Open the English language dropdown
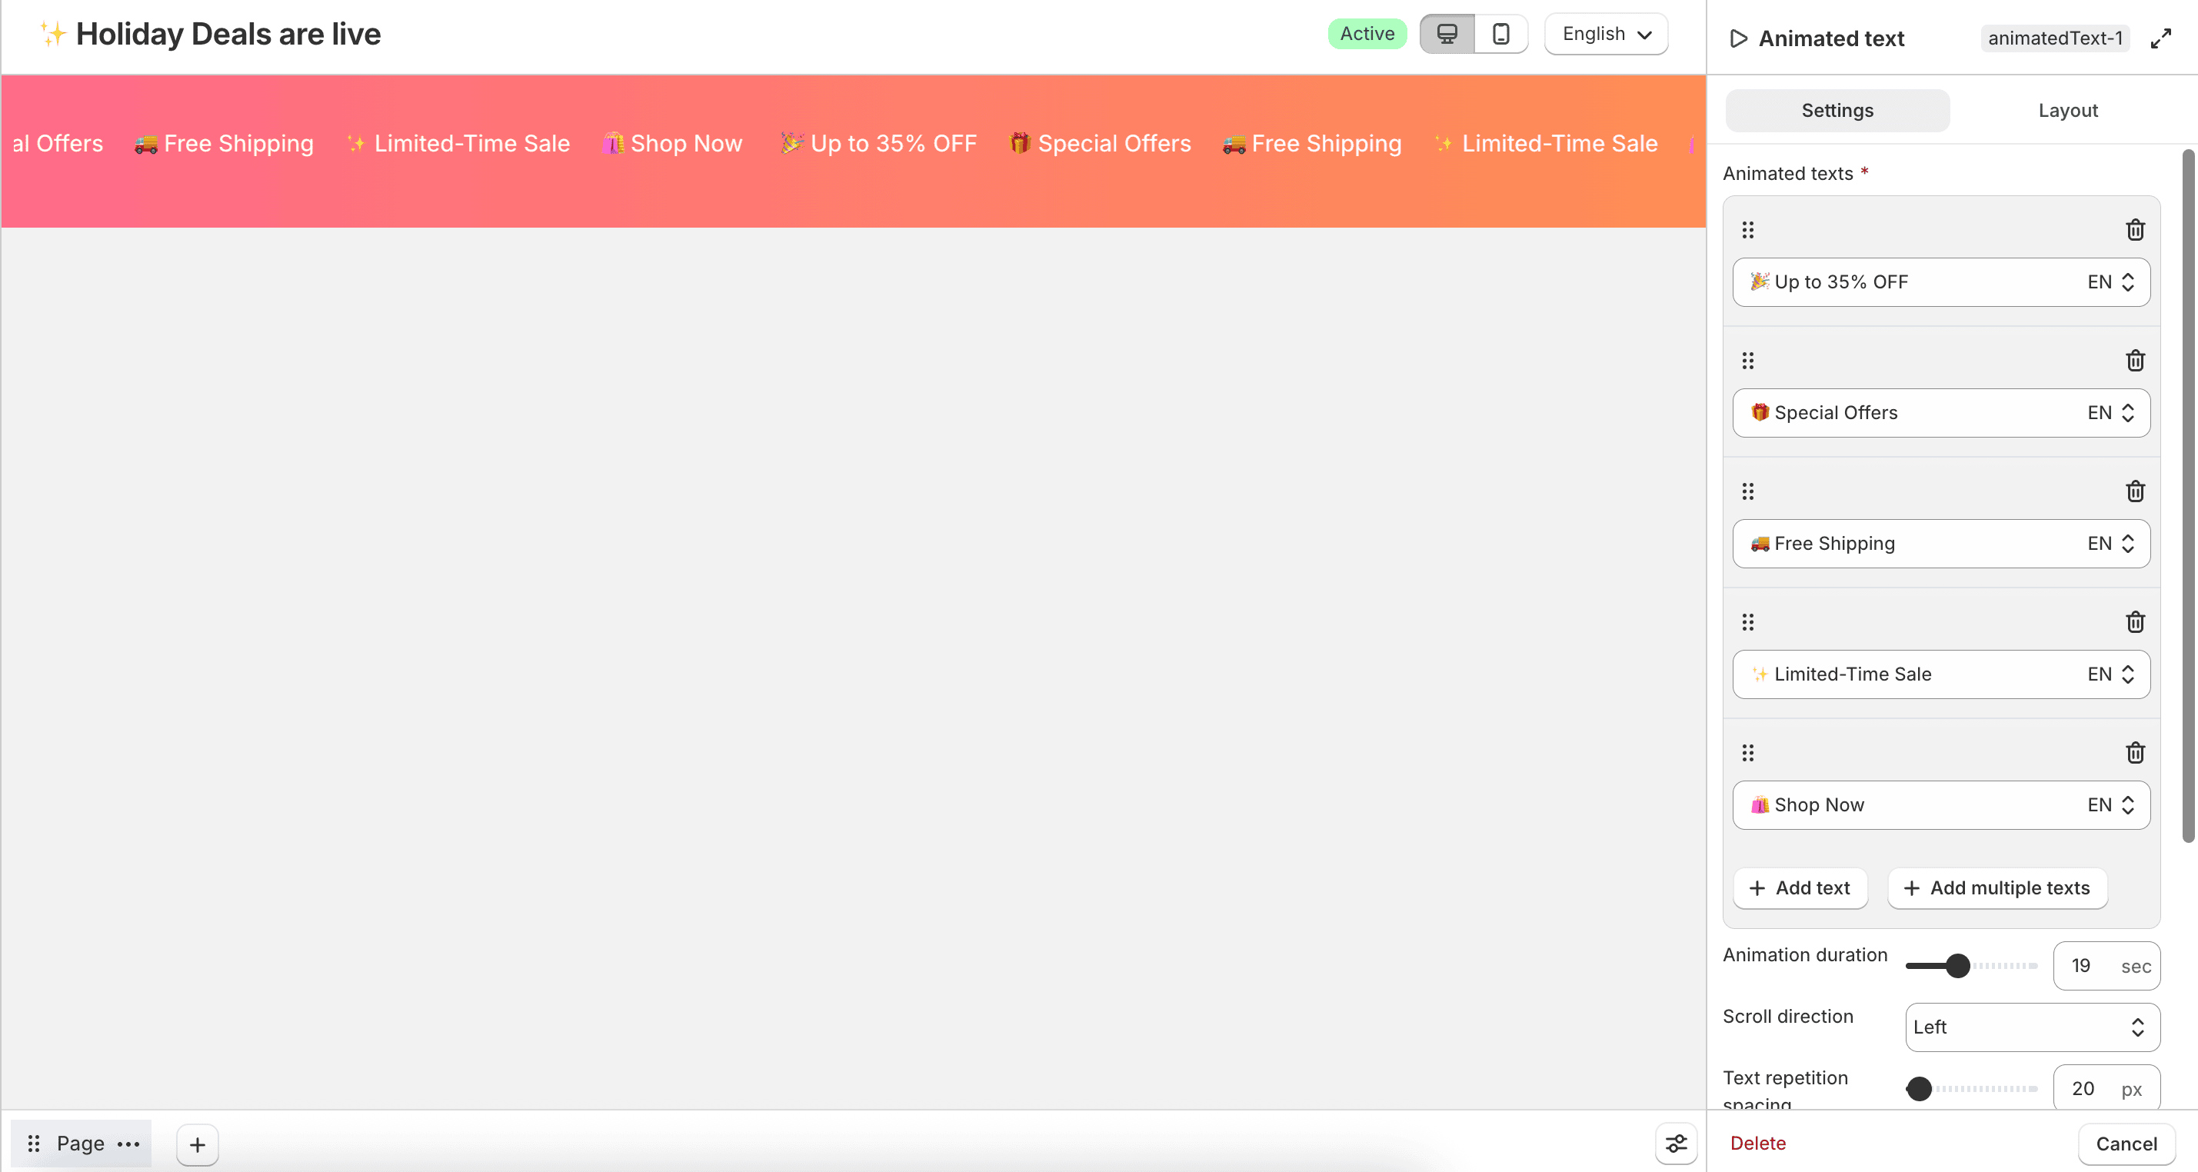 click(1606, 34)
